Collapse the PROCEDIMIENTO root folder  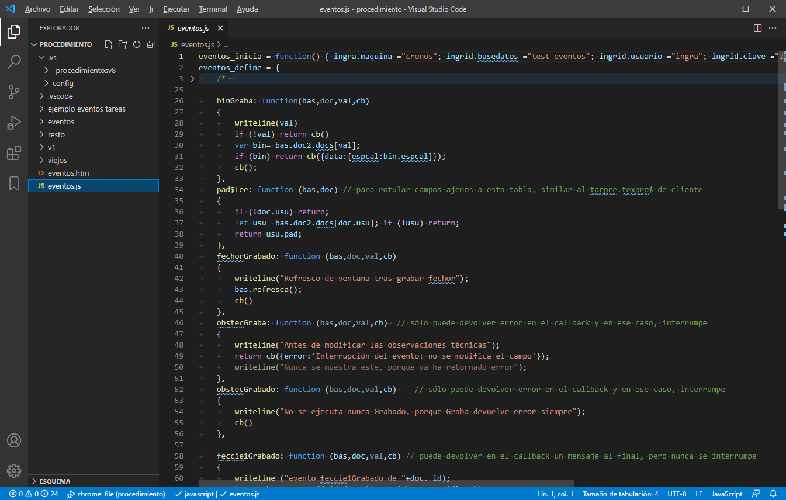(65, 44)
